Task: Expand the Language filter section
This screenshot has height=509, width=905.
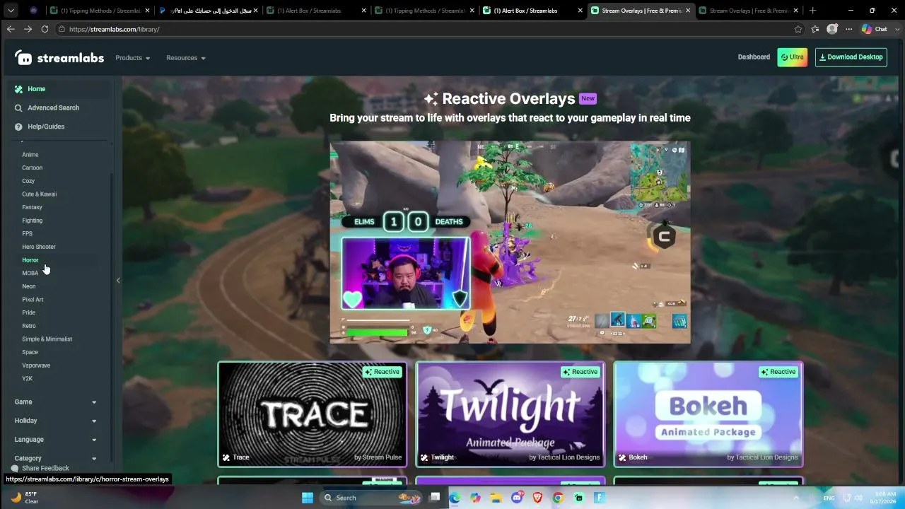Action: (56, 440)
